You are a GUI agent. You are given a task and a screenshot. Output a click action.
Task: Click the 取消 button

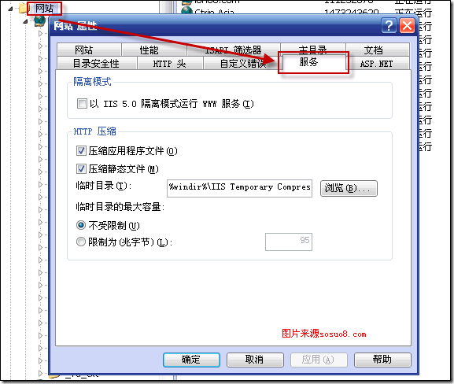click(255, 360)
